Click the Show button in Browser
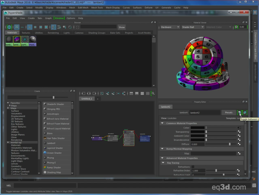 [121, 27]
